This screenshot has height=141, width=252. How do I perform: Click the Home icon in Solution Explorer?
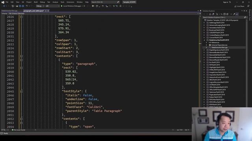[x=210, y=14]
